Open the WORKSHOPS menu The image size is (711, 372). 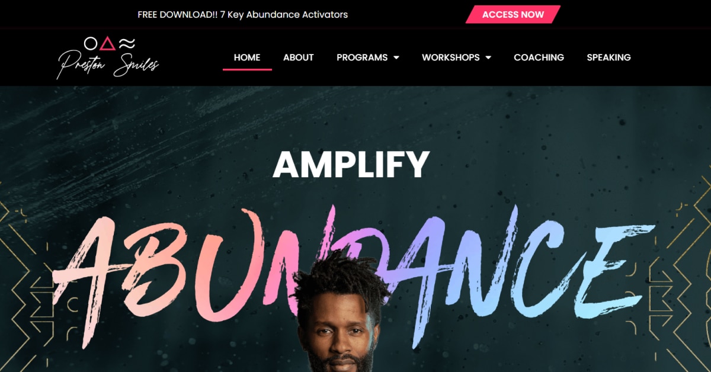tap(456, 57)
